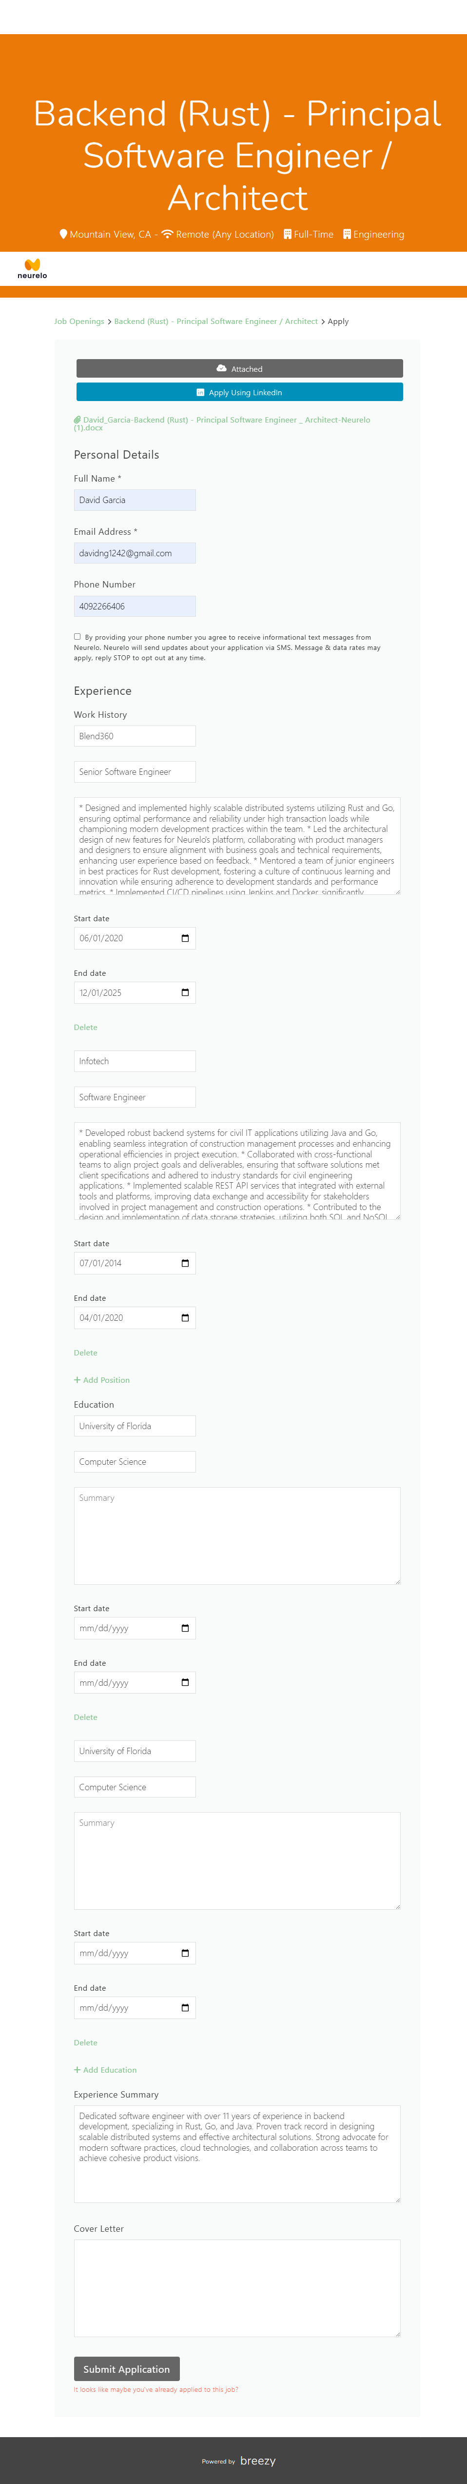Open calendar picker for Blend360 end date
This screenshot has width=467, height=2484.
[185, 992]
